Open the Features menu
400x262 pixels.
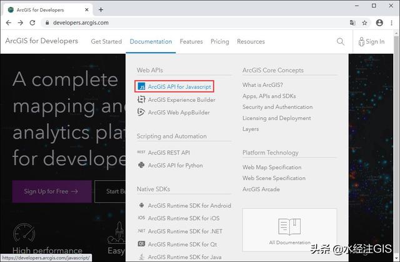pyautogui.click(x=191, y=42)
